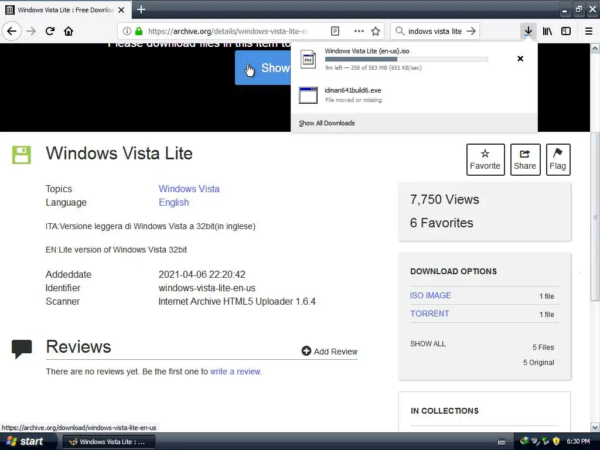Add item to Favorites
The height and width of the screenshot is (450, 600).
tap(485, 159)
